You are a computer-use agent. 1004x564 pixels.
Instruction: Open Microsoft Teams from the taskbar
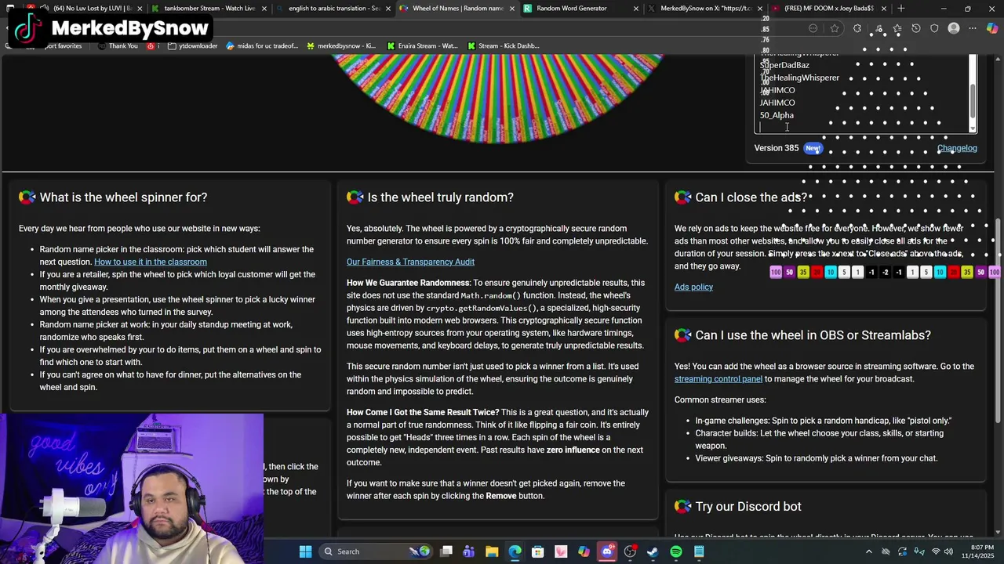[469, 551]
